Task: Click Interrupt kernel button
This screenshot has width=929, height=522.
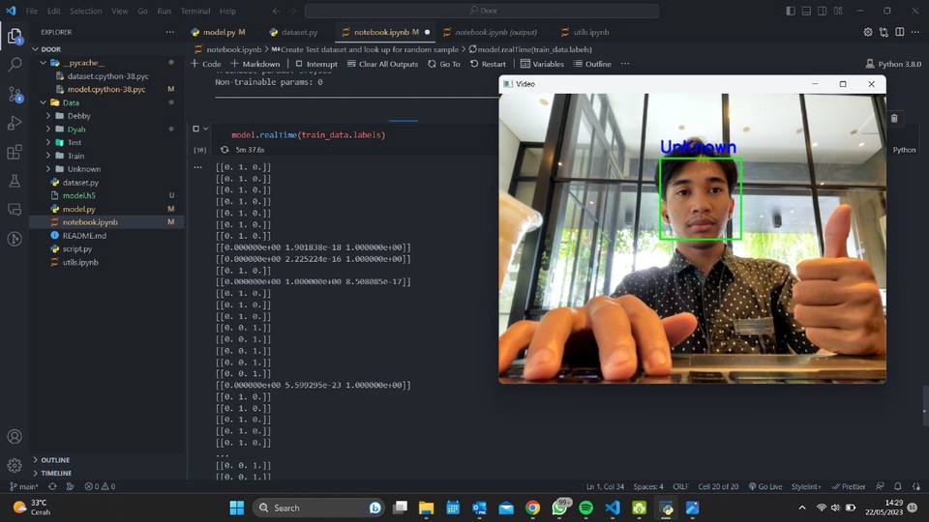Action: pyautogui.click(x=316, y=64)
